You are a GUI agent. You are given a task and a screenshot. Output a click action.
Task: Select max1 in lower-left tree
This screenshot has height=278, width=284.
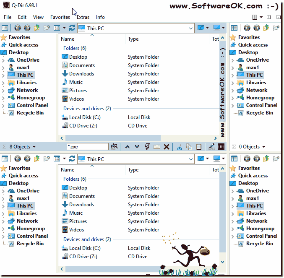23,198
